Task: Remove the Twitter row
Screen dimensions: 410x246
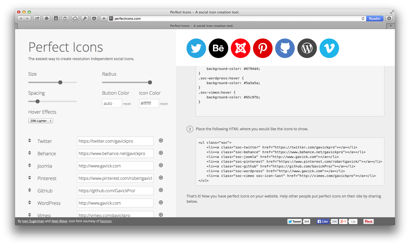Action: click(x=161, y=141)
